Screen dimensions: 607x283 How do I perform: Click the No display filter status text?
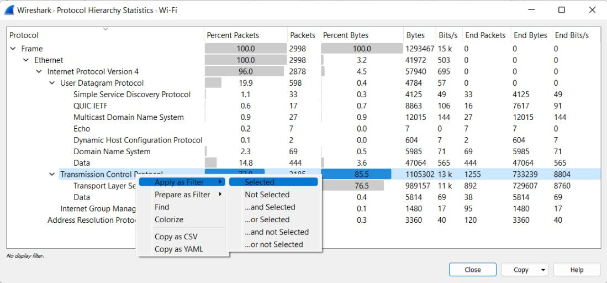coord(25,256)
